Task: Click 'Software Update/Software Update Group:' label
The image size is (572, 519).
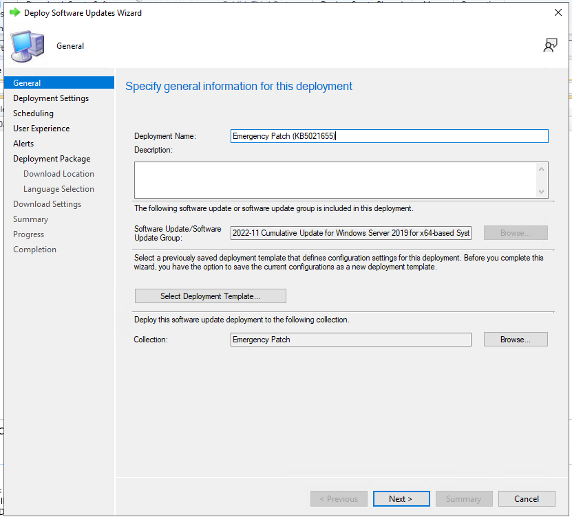Action: 178,233
